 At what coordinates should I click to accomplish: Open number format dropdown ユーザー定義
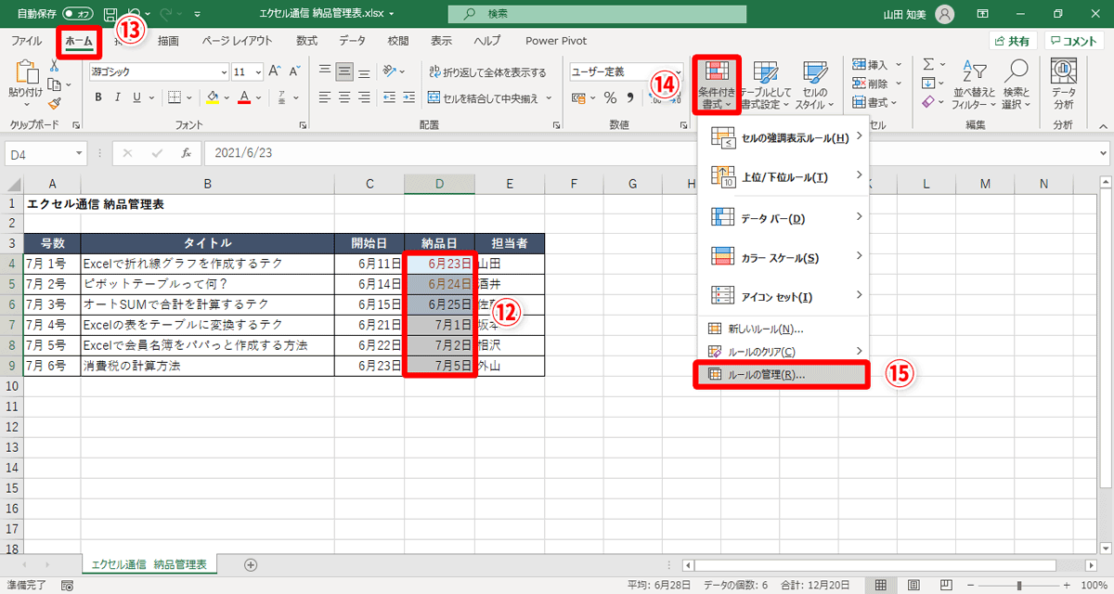click(x=678, y=71)
